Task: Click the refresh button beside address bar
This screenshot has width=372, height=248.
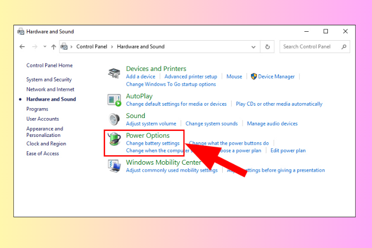Action: coord(267,47)
